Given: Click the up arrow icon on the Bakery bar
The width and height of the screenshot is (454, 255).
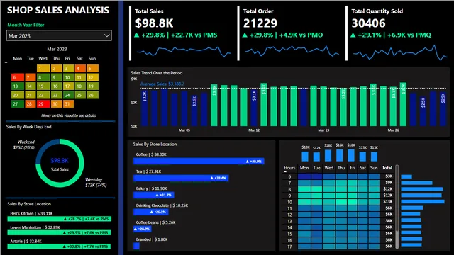Looking at the screenshot, I should point(157,195).
